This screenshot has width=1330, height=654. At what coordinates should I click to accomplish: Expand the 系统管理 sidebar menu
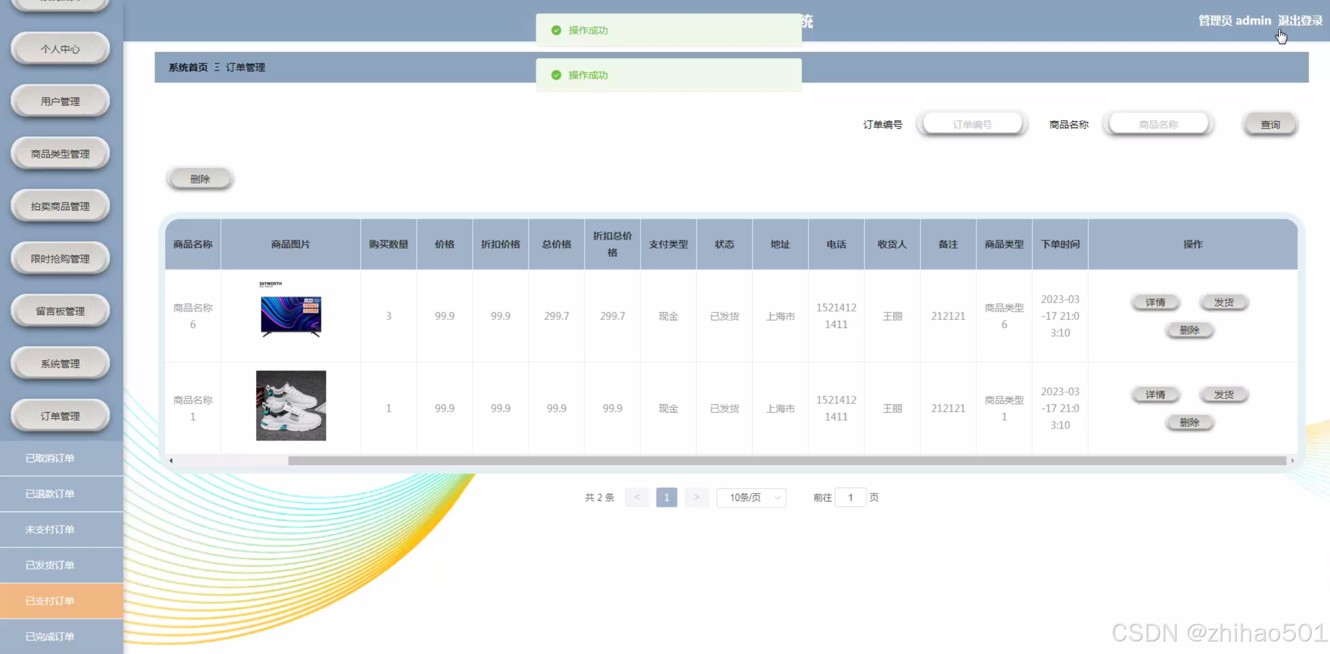(x=60, y=363)
